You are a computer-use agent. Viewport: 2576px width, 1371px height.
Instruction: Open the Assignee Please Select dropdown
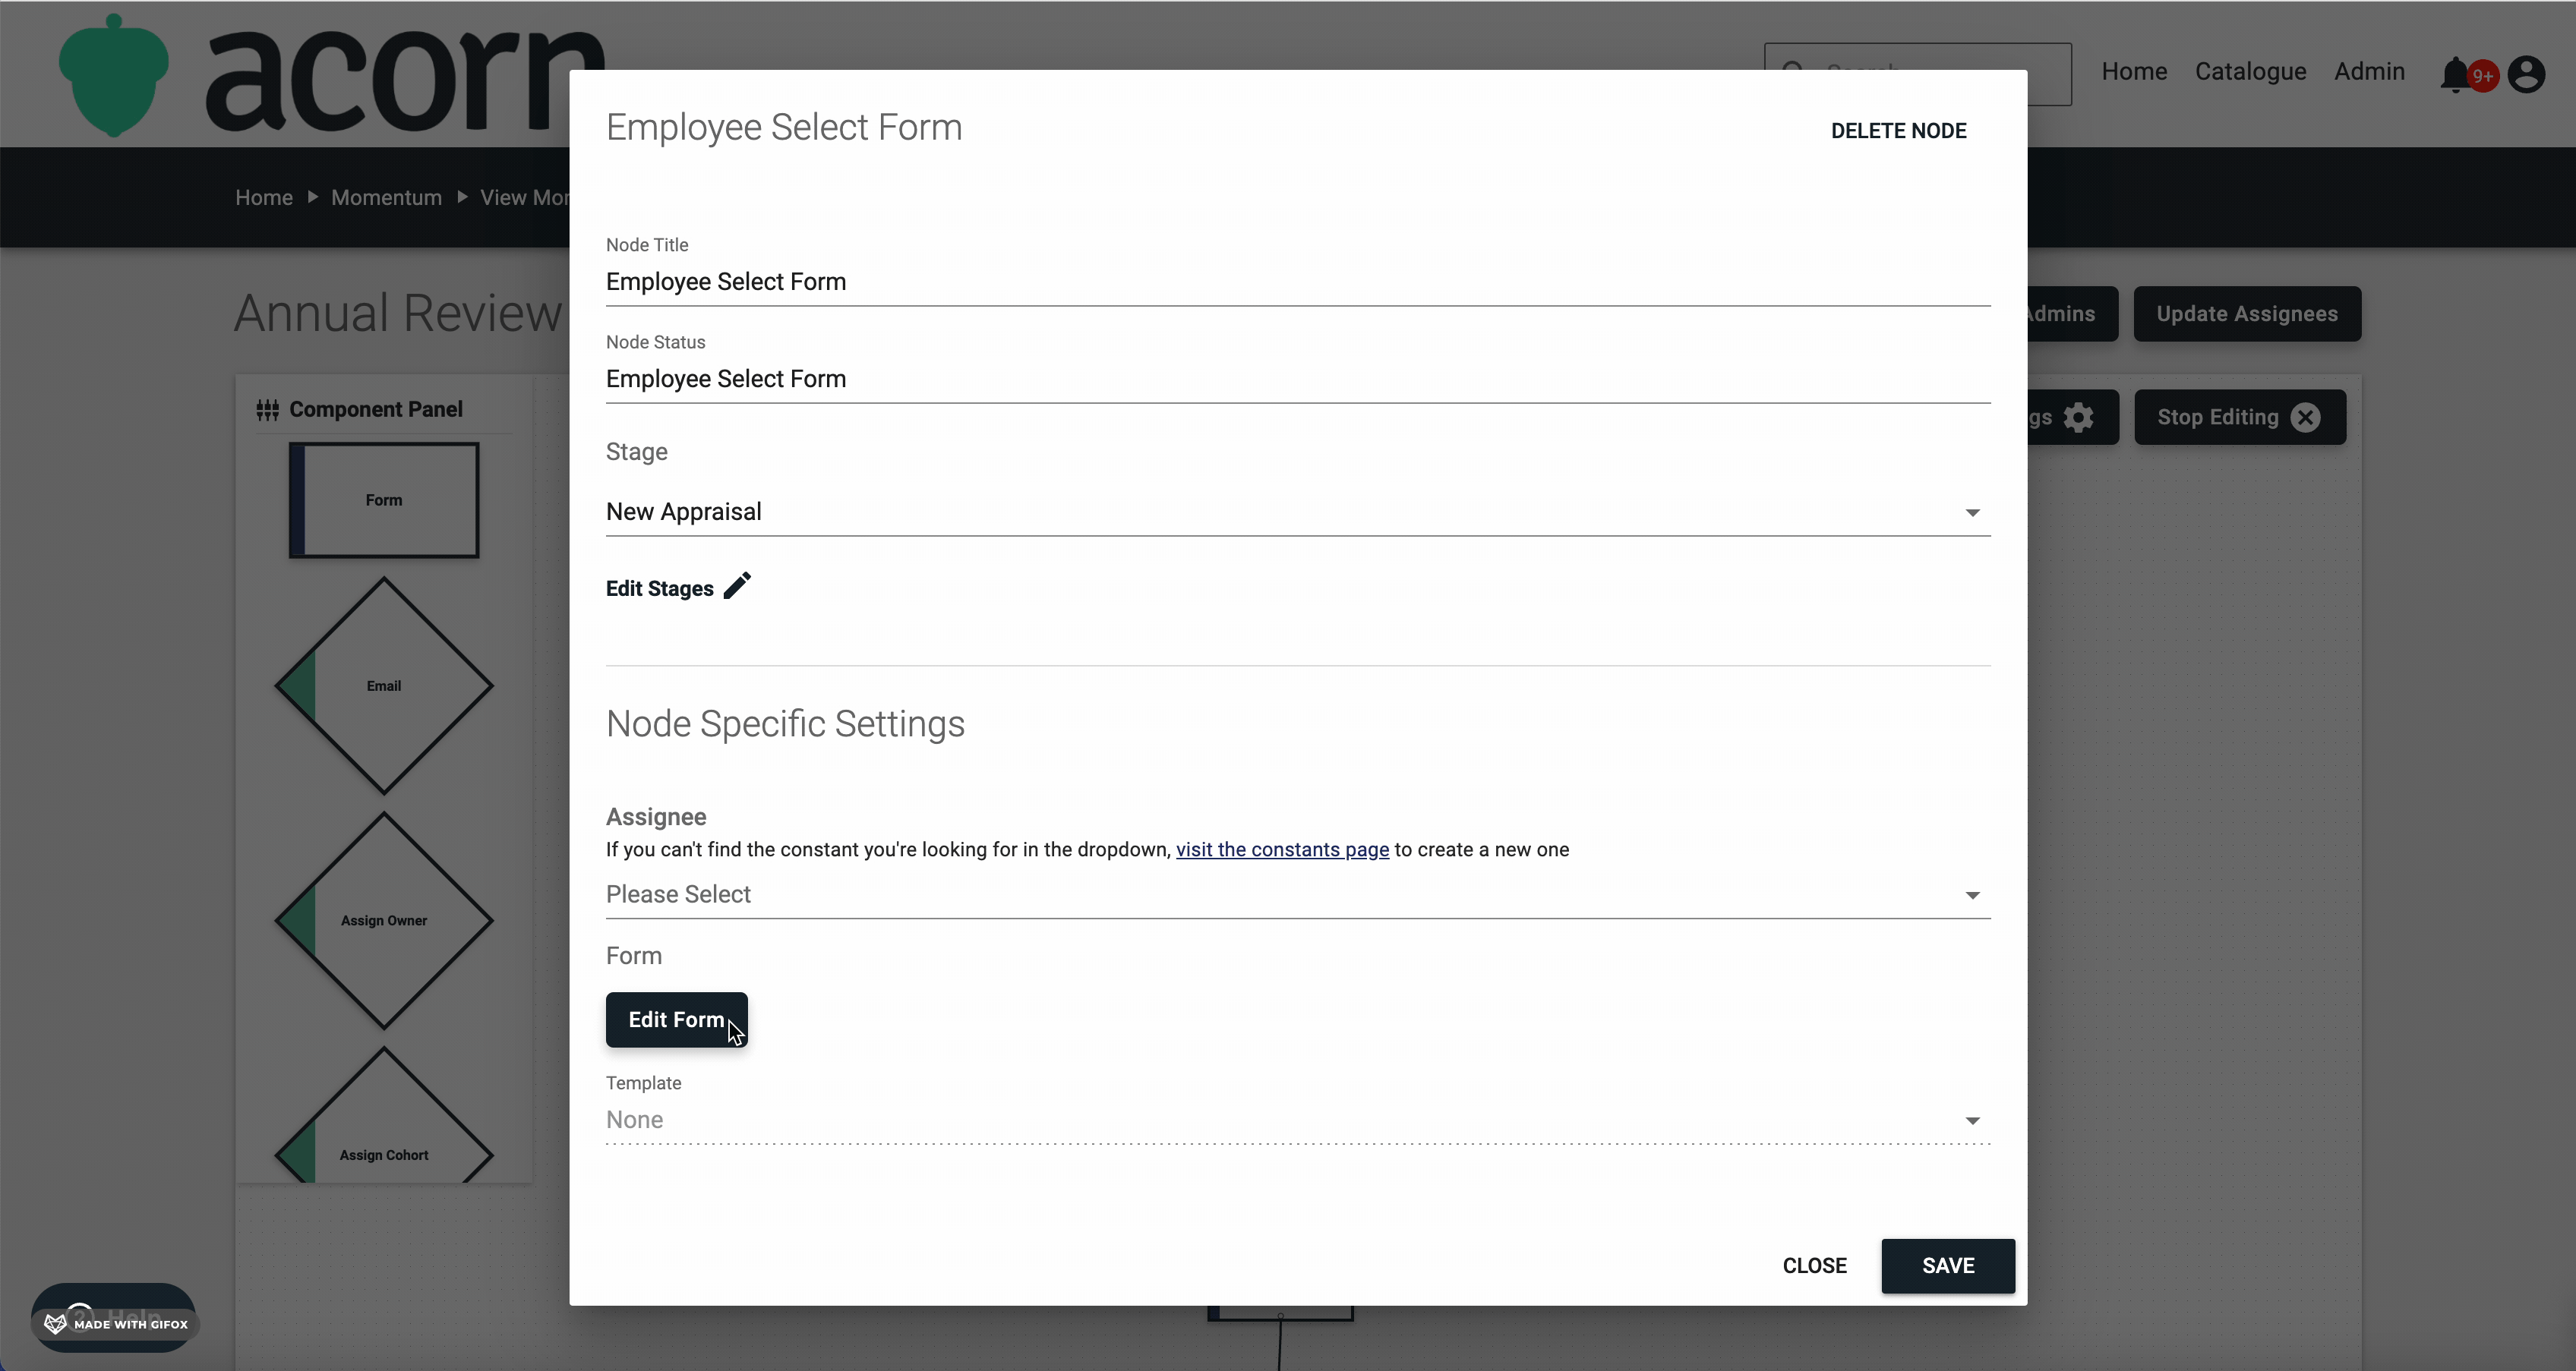click(1298, 894)
